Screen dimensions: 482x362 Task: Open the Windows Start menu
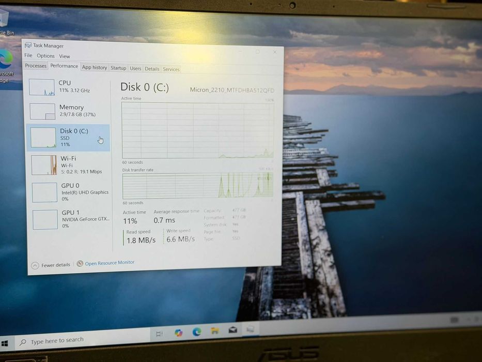point(5,343)
